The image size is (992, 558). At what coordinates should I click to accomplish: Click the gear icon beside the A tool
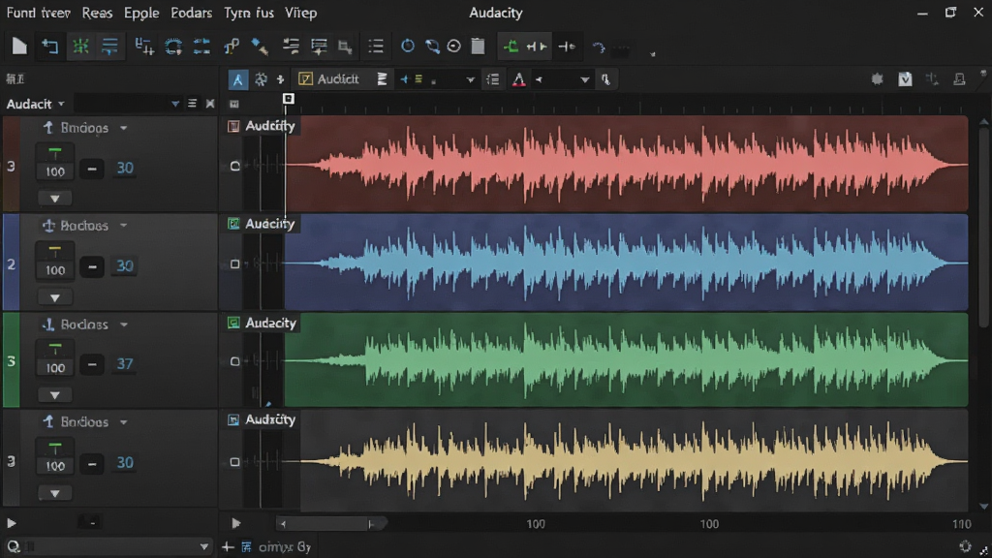click(261, 79)
